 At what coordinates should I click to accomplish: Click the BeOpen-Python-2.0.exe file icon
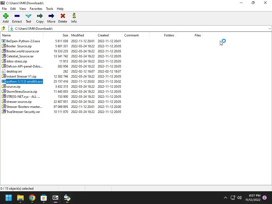(3, 41)
